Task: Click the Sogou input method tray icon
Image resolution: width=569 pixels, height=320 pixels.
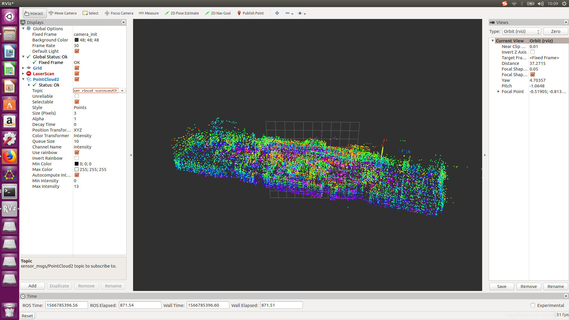Action: [x=505, y=4]
